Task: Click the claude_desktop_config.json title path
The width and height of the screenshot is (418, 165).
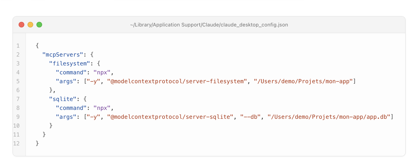Action: pos(209,25)
